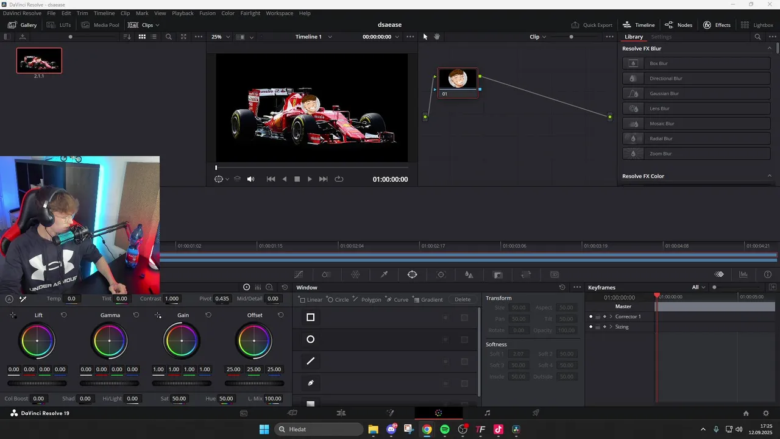The height and width of the screenshot is (439, 780).
Task: Open the Curves palette icon
Action: click(x=299, y=274)
